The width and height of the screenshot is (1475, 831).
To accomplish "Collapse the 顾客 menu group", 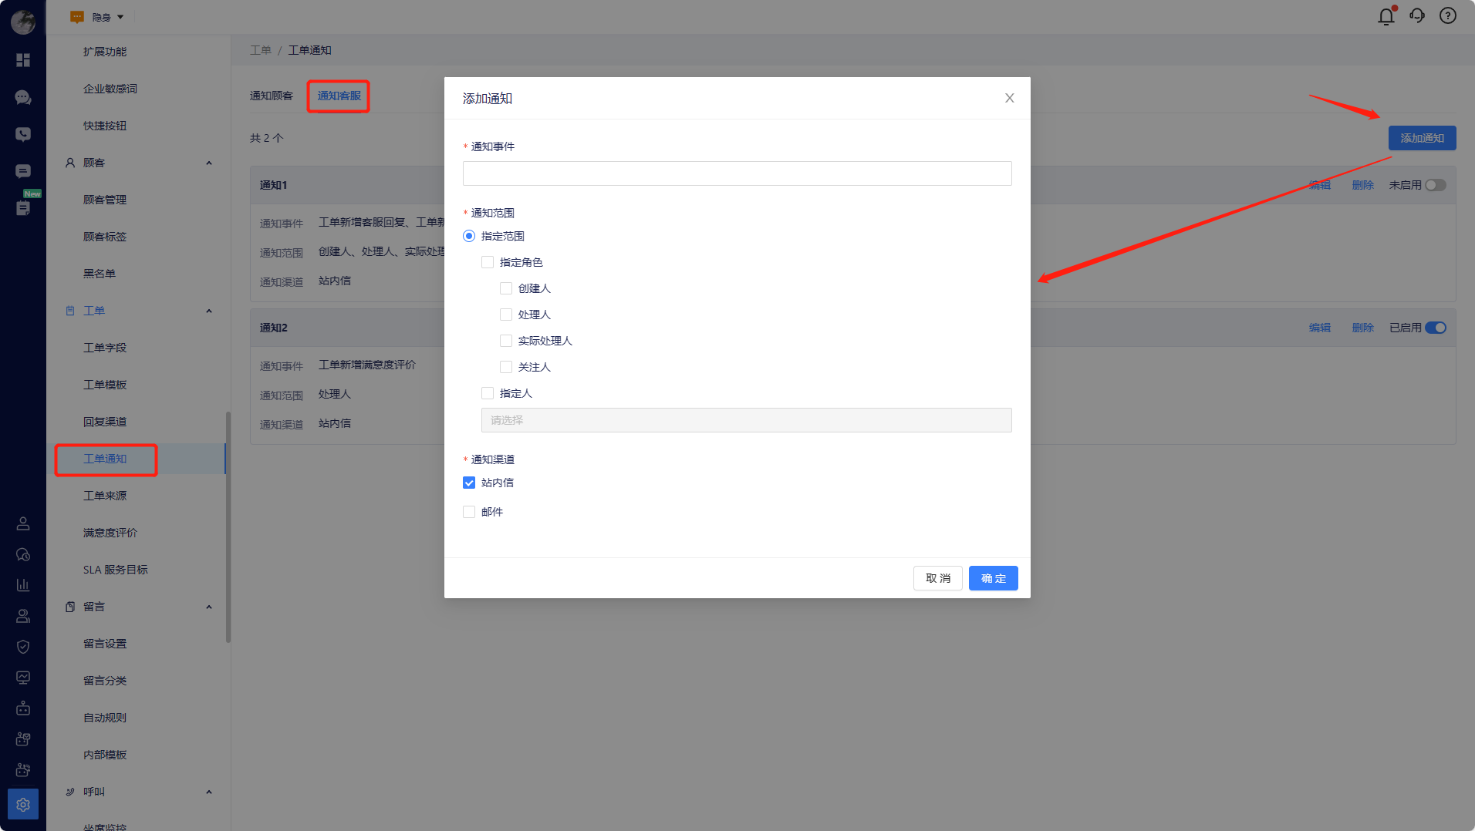I will coord(209,163).
